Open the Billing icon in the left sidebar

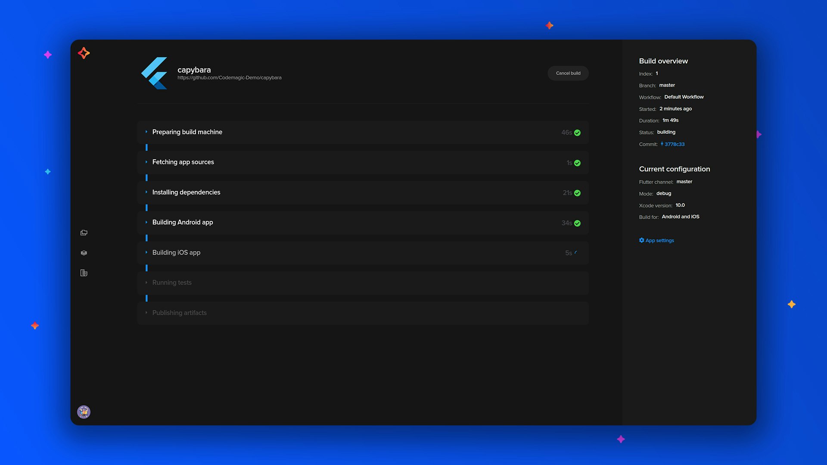click(x=84, y=273)
